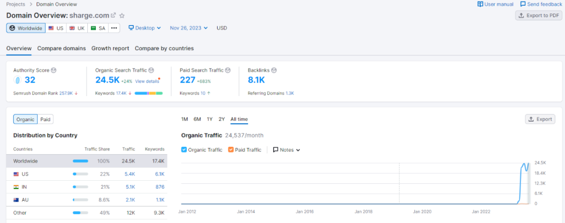The width and height of the screenshot is (565, 223).
Task: Open more countries ellipsis button
Action: 114,28
